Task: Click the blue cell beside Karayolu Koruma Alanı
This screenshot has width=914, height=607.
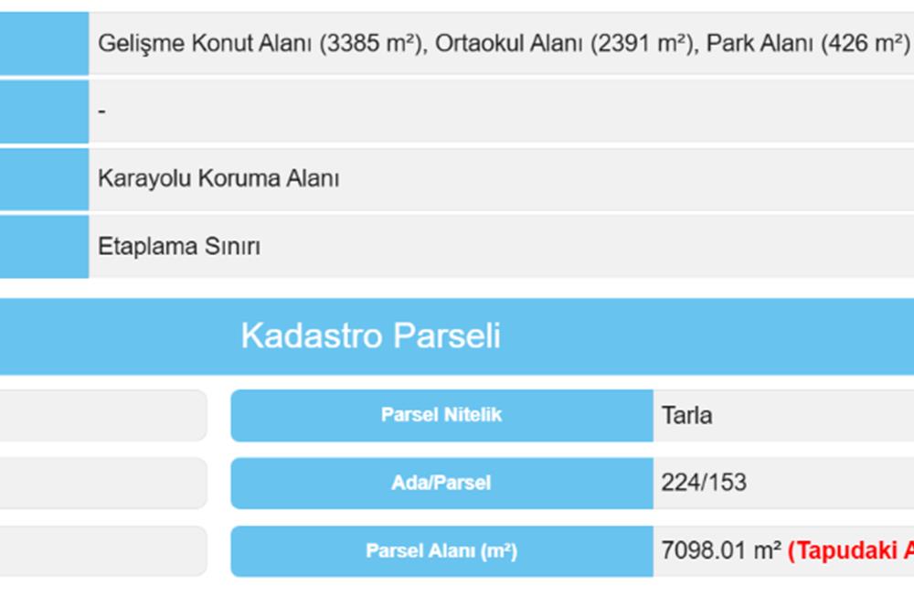Action: [x=44, y=178]
